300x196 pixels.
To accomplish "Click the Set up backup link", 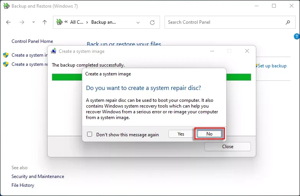I will point(272,66).
